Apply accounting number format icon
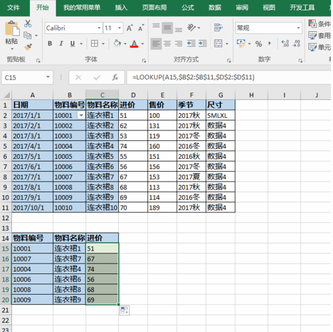Image resolution: width=333 pixels, height=332 pixels. (x=241, y=43)
